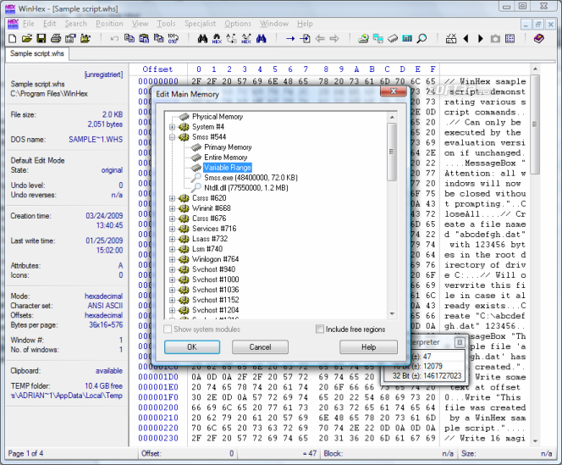Click the process tree scrollbar thumb
Viewport: 562px width, 465px height.
pos(392,152)
